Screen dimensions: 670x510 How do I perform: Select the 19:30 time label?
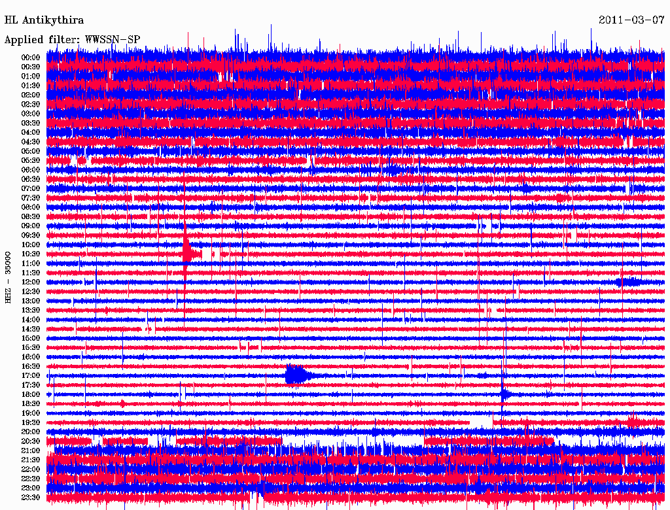(x=31, y=422)
